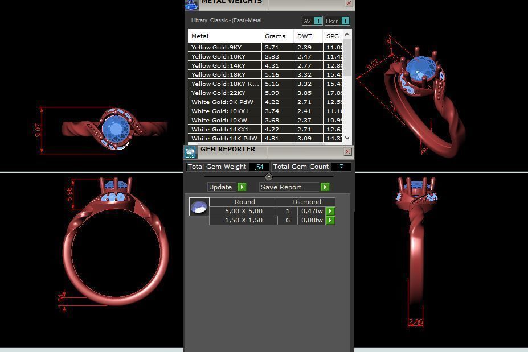Select the Yellow Gold:9KY row

265,47
